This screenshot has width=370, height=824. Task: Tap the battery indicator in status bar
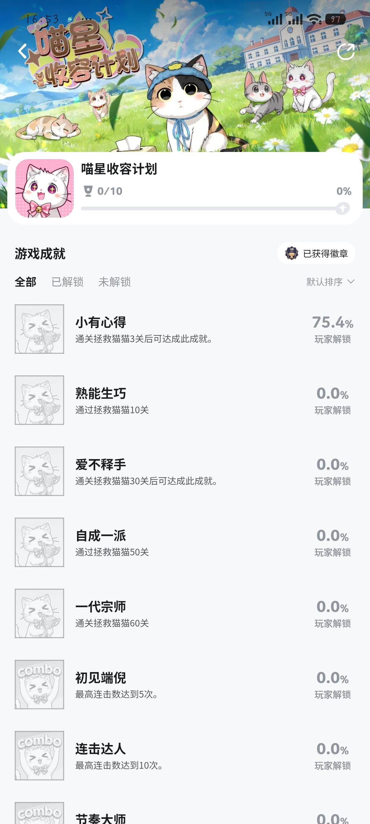click(335, 19)
